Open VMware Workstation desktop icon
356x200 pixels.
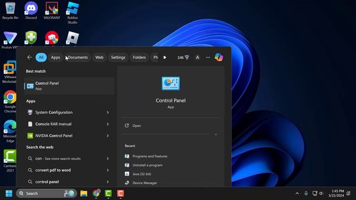(x=9, y=72)
